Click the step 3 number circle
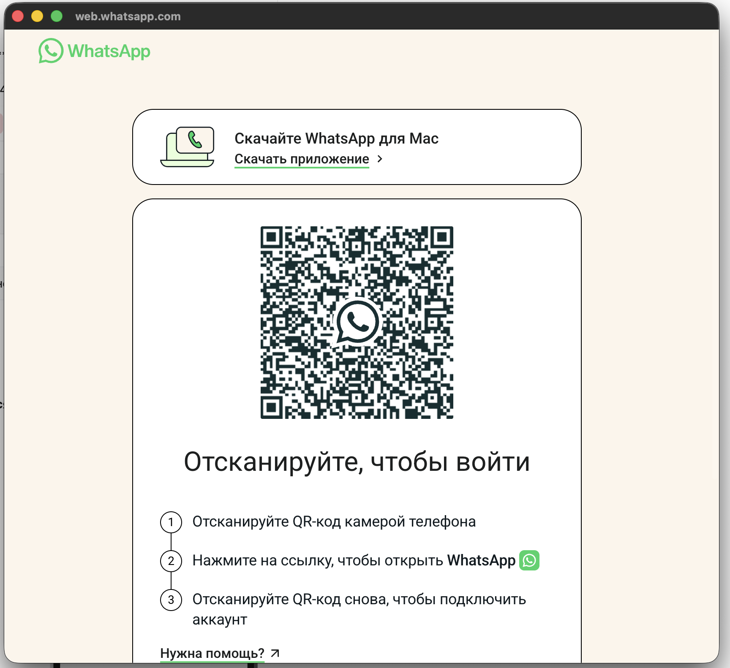The width and height of the screenshot is (730, 668). (171, 600)
